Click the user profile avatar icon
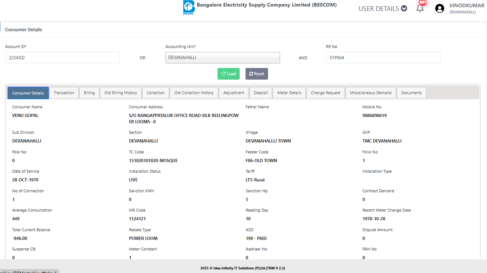Viewport: 487px width, 273px height. [x=440, y=8]
